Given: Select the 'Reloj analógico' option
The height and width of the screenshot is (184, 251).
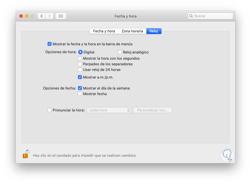Looking at the screenshot, I should point(120,52).
